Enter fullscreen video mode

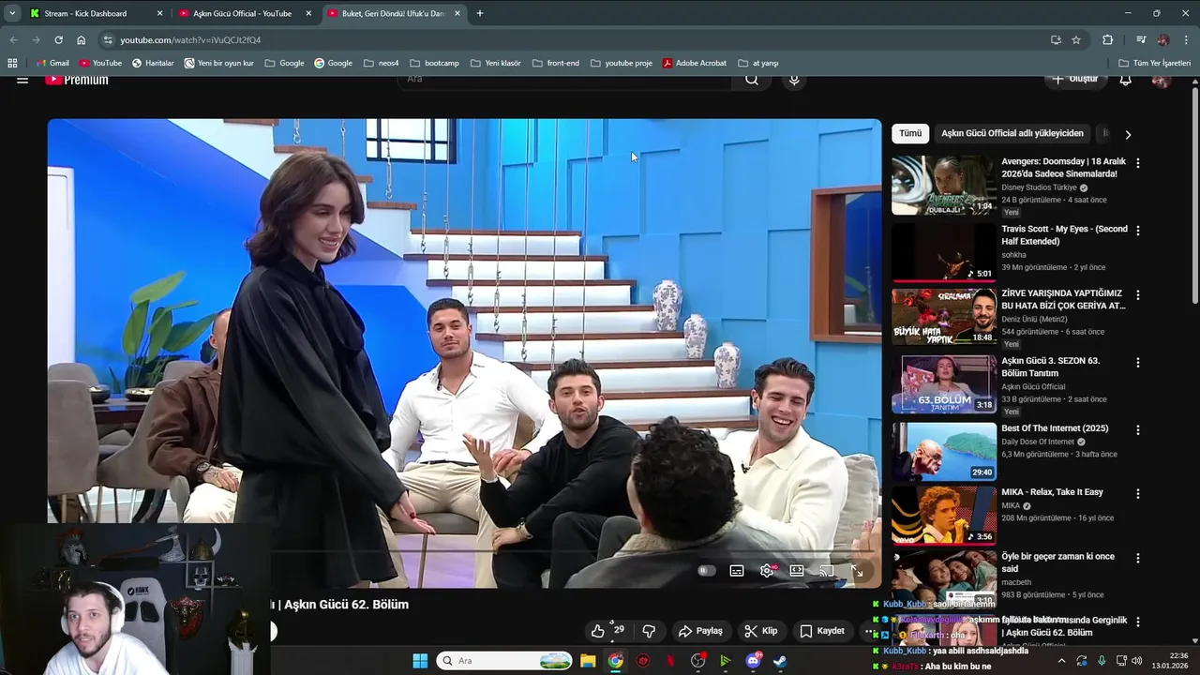857,571
